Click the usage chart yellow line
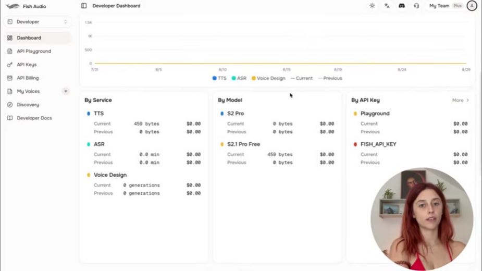This screenshot has width=482, height=271. pos(280,64)
